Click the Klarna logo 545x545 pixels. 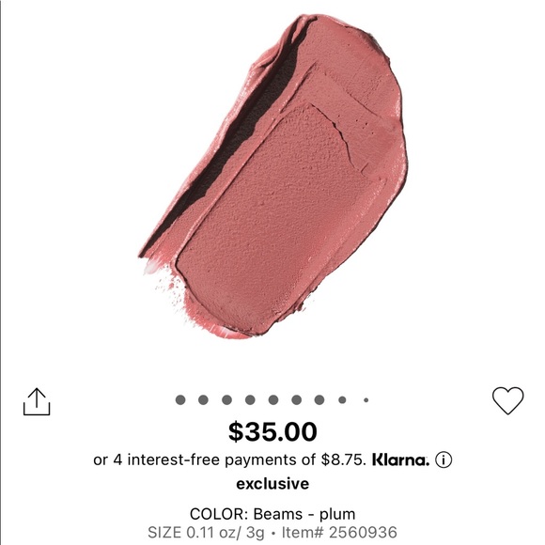click(x=400, y=460)
